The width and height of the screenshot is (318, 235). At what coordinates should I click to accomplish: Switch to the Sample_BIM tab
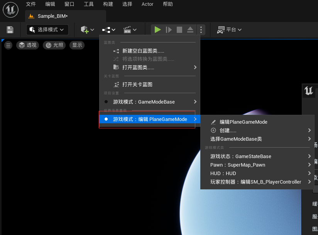pos(66,16)
